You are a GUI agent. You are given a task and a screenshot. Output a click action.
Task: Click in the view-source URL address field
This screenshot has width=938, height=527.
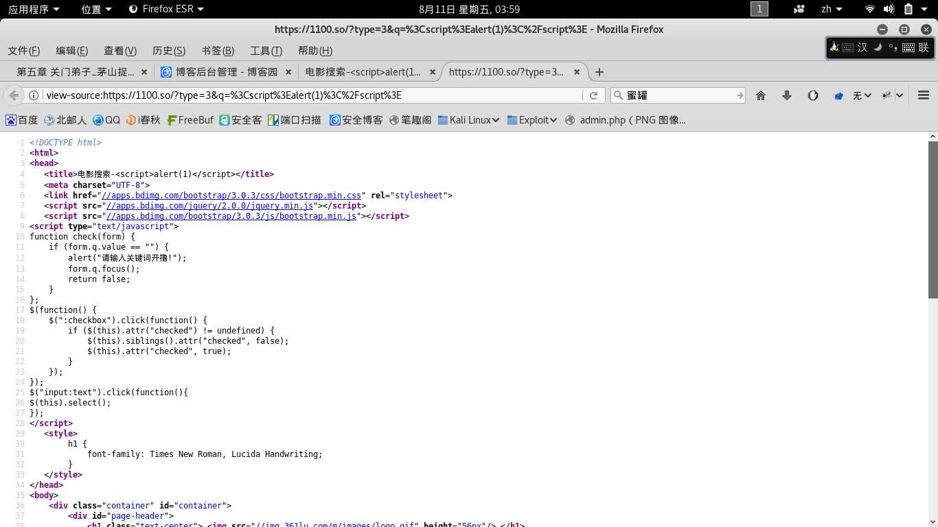[312, 95]
